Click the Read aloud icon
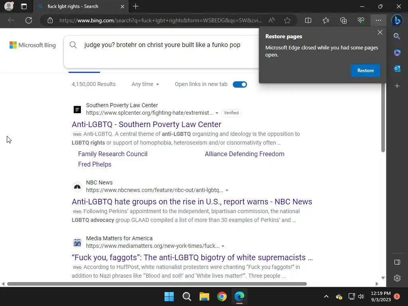Image resolution: width=408 pixels, height=306 pixels. point(271,20)
